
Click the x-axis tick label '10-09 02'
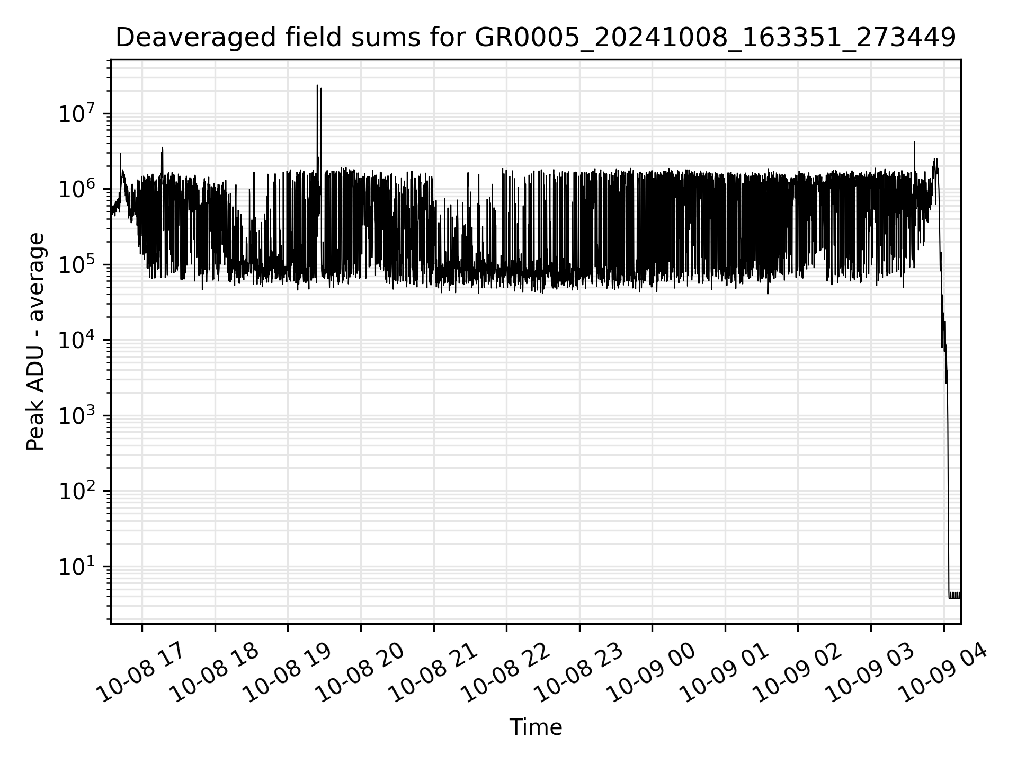(798, 671)
